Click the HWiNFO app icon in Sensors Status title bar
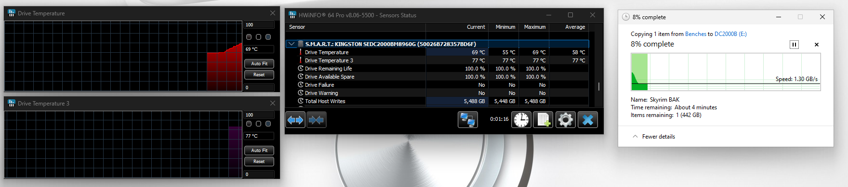Image resolution: width=848 pixels, height=187 pixels. pos(292,15)
